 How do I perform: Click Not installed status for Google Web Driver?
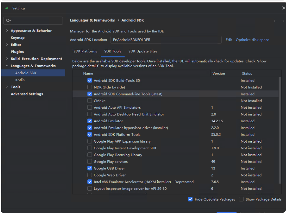[x=251, y=175]
